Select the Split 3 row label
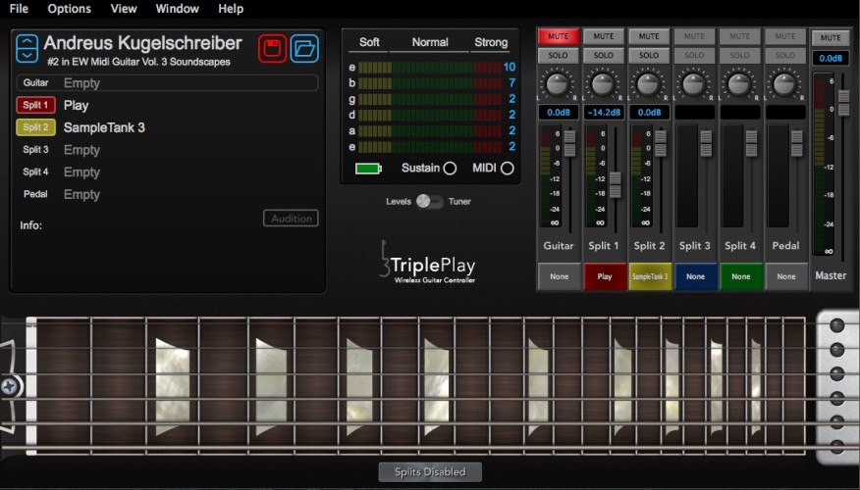The width and height of the screenshot is (860, 490). tap(35, 150)
